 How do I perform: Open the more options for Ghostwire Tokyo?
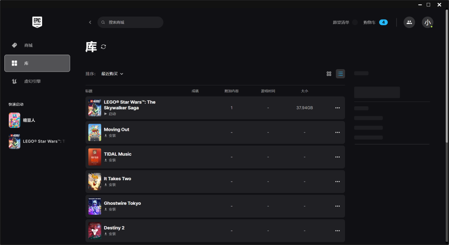coord(337,206)
